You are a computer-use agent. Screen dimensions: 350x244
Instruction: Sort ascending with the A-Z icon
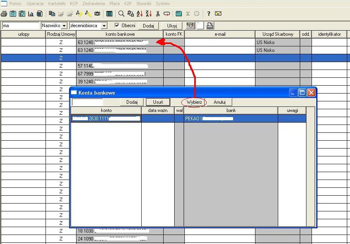[140, 14]
